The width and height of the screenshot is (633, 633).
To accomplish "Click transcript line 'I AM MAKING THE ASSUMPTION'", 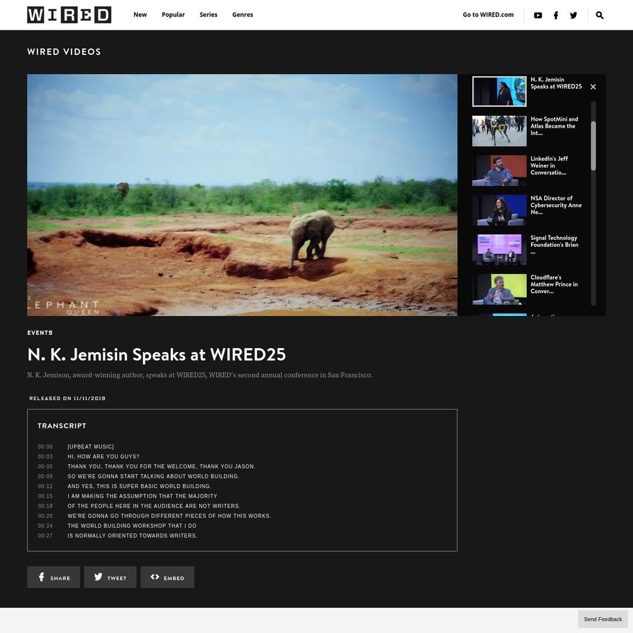I will 142,496.
